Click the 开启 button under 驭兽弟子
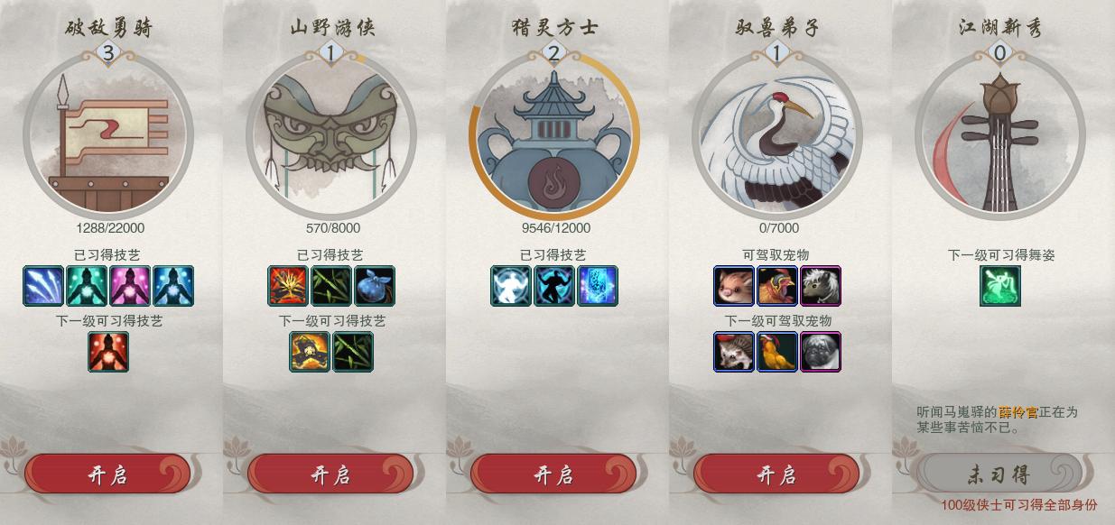Viewport: 1115px width, 525px height. coord(776,474)
